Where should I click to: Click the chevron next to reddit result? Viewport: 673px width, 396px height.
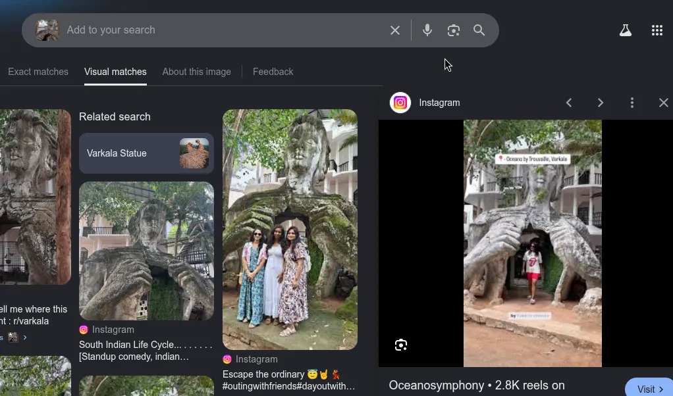(x=25, y=337)
